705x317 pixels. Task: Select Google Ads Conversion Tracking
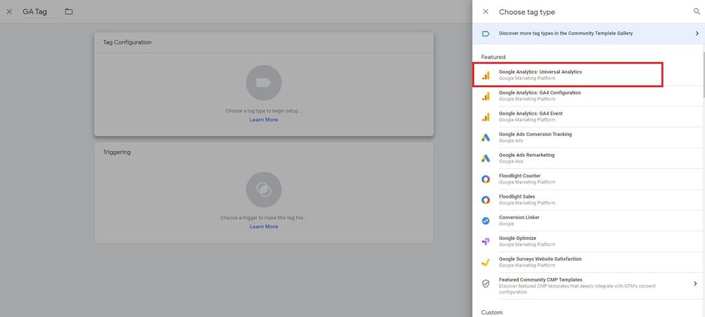tap(587, 137)
